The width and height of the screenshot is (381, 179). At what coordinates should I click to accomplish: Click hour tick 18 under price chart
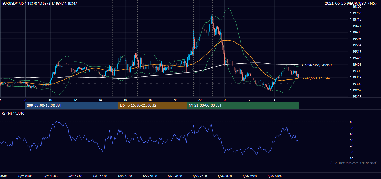click(150, 100)
